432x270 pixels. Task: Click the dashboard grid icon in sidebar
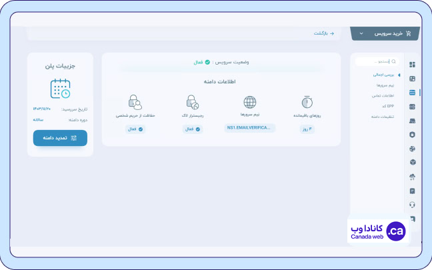tap(413, 65)
